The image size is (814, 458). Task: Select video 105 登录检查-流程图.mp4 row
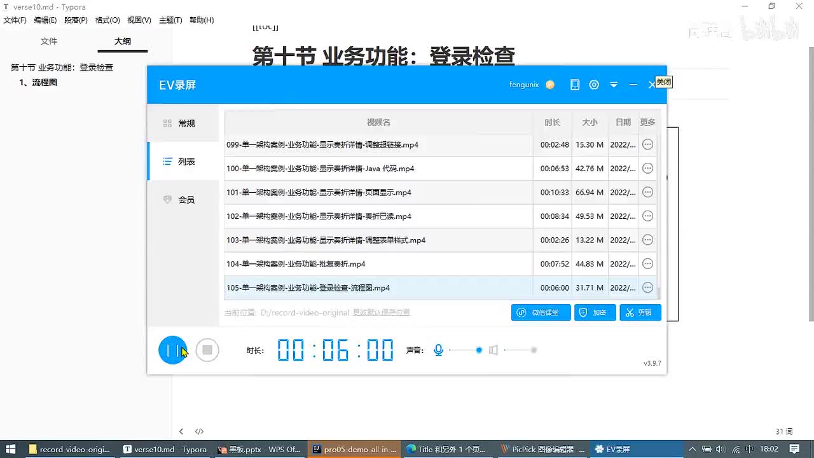point(440,288)
